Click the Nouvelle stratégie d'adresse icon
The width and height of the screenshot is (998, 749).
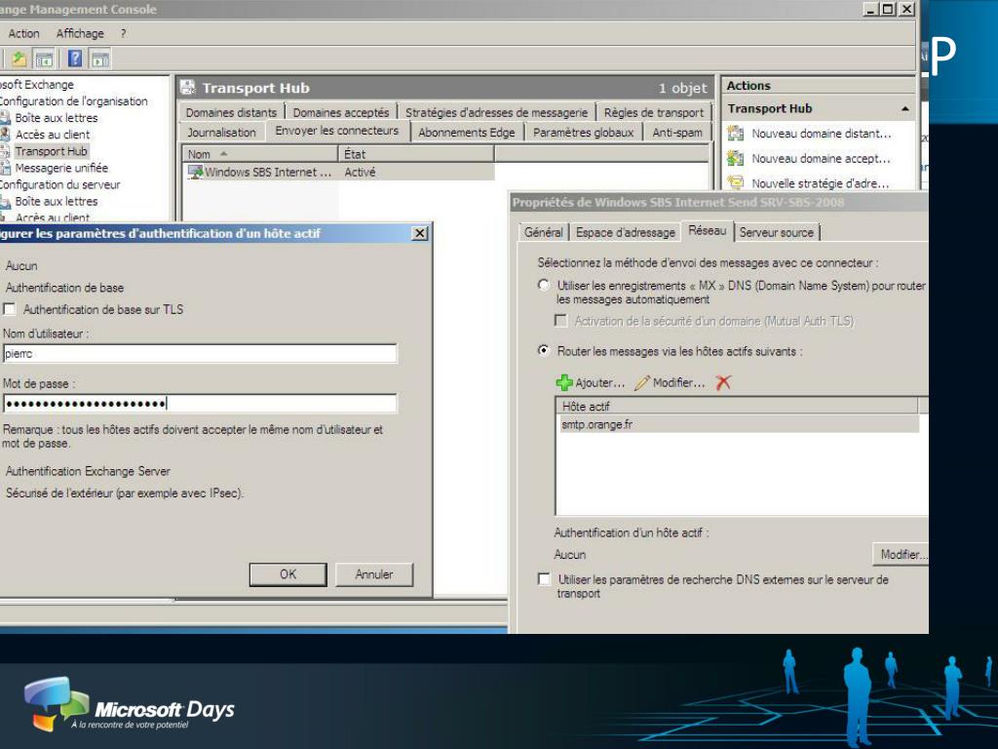pyautogui.click(x=736, y=183)
